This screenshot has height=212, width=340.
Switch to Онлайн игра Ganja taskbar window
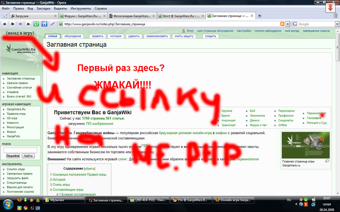click(x=234, y=200)
